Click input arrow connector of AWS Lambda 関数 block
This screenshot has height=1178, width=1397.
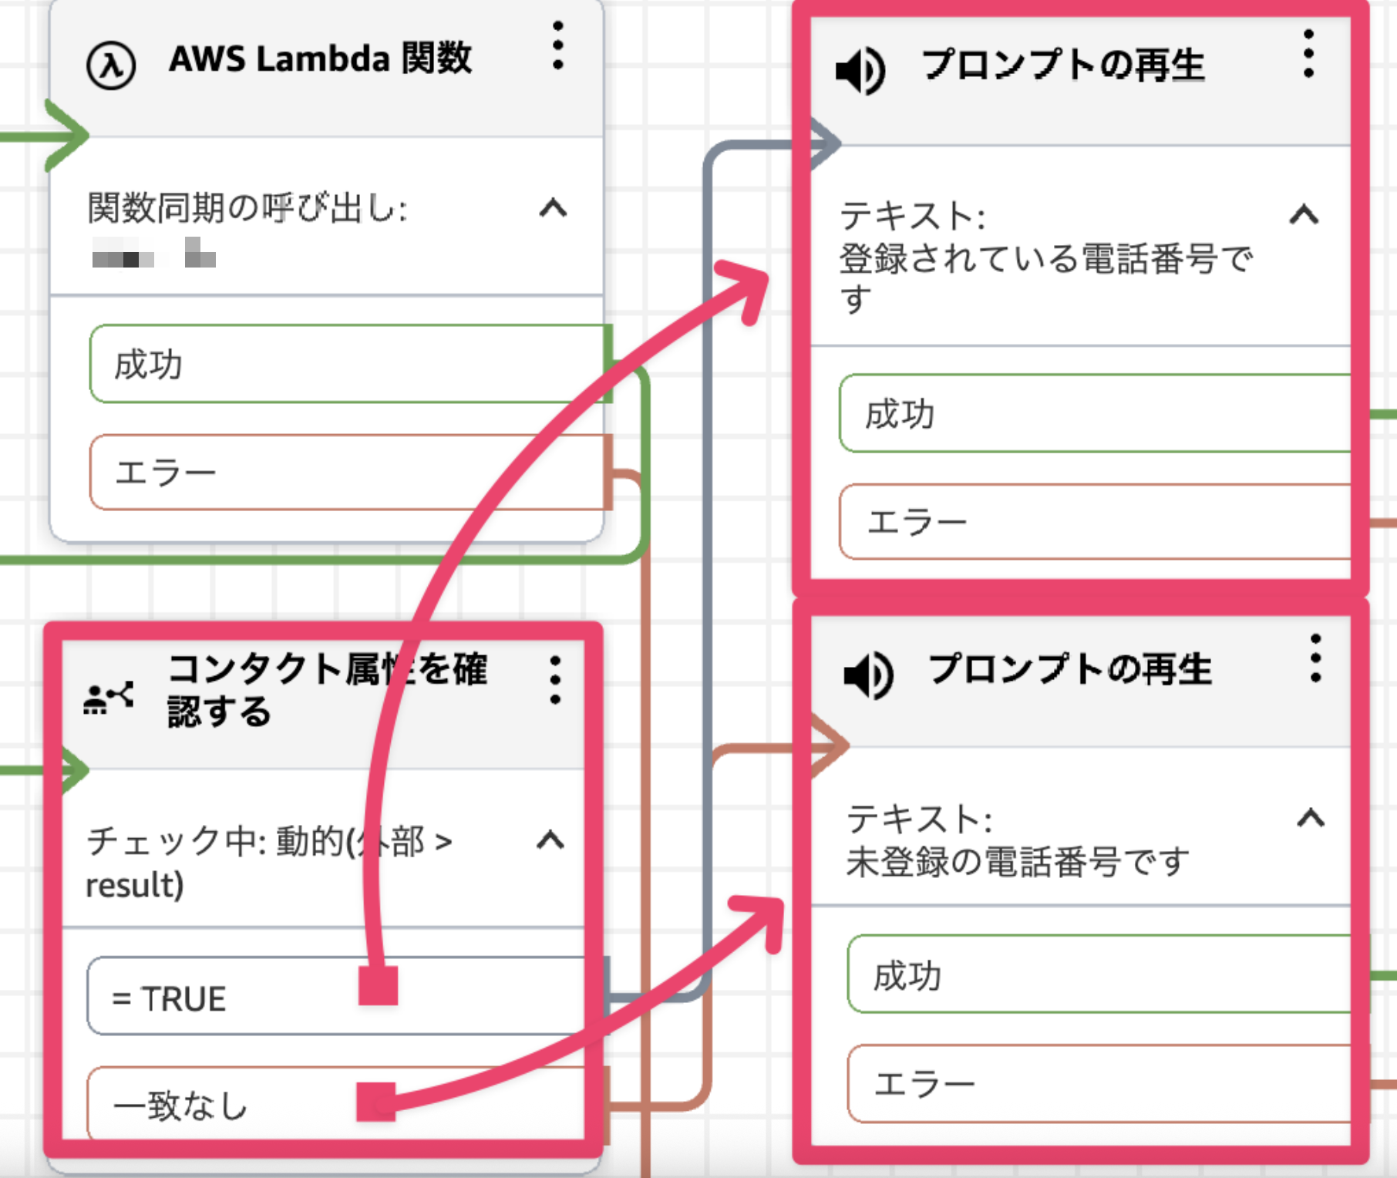67,136
